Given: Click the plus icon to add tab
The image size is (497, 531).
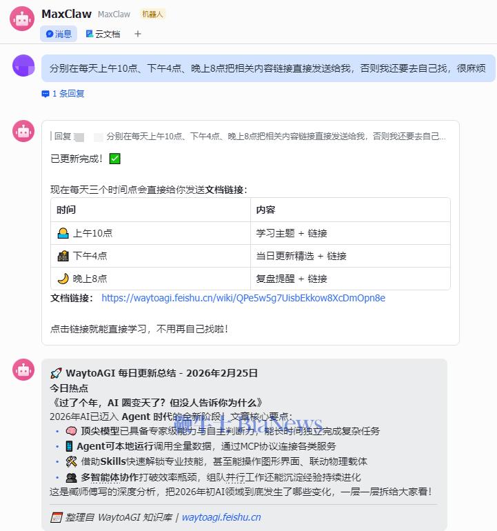Looking at the screenshot, I should pos(138,34).
